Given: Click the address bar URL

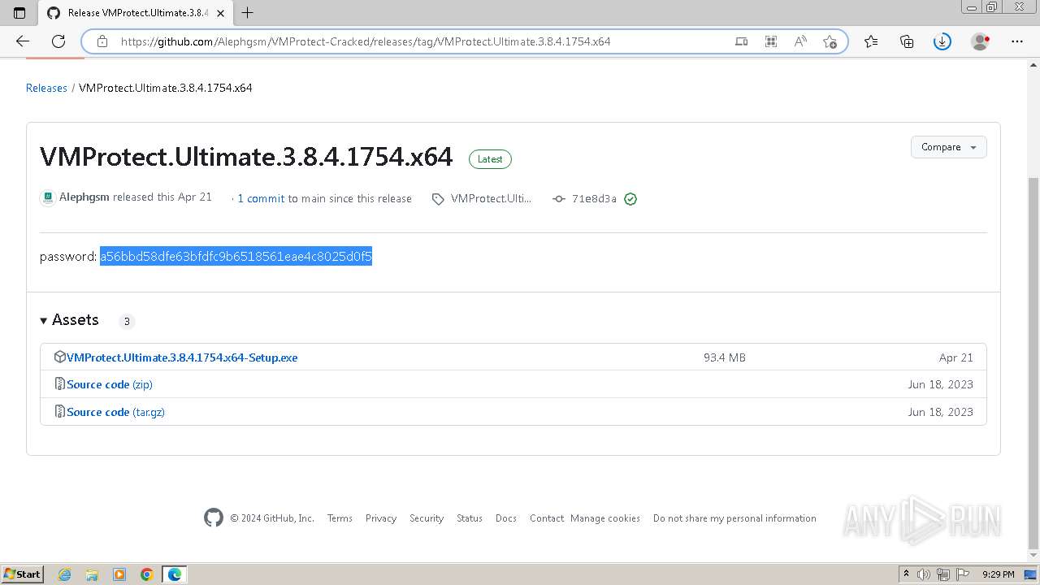Looking at the screenshot, I should [x=366, y=41].
